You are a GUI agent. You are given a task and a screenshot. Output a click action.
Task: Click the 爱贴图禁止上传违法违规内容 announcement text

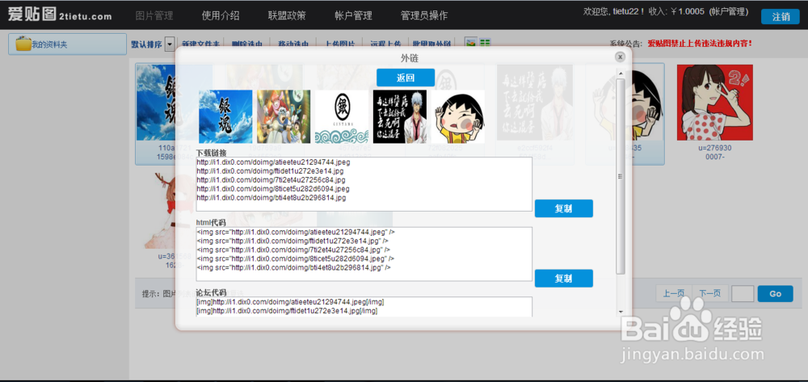tap(700, 44)
